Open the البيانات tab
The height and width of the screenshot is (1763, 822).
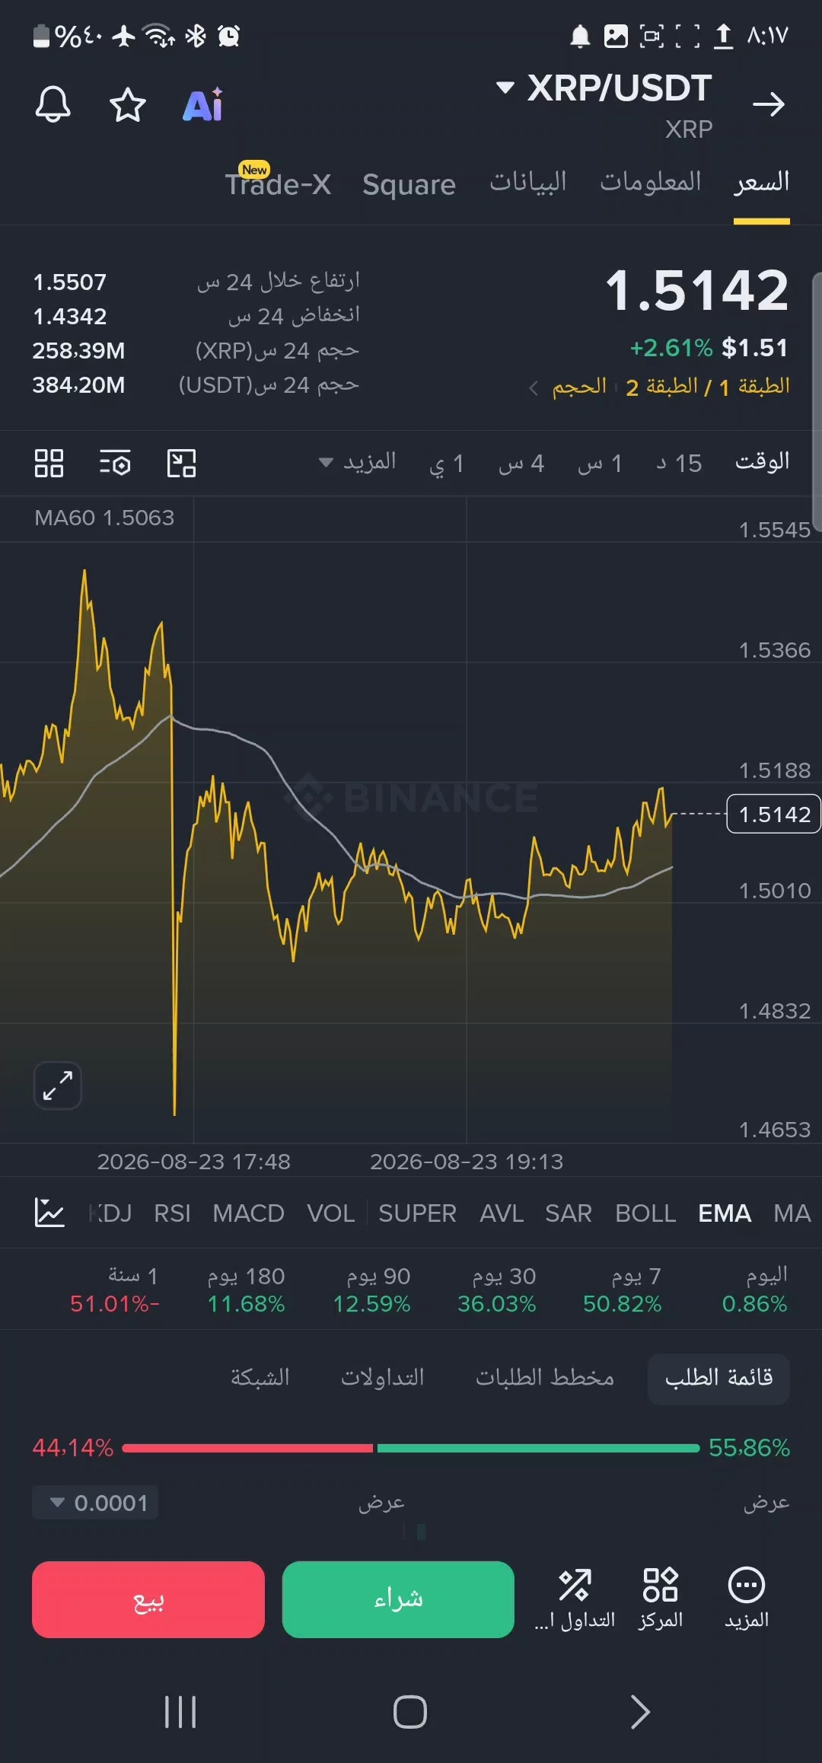[528, 183]
